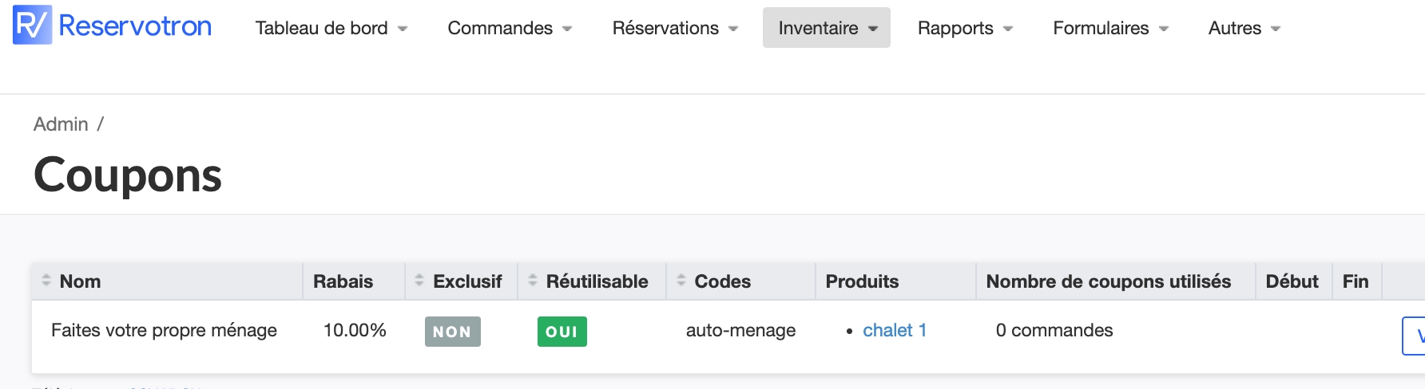
Task: Open the Réservations dropdown menu
Action: tap(675, 28)
